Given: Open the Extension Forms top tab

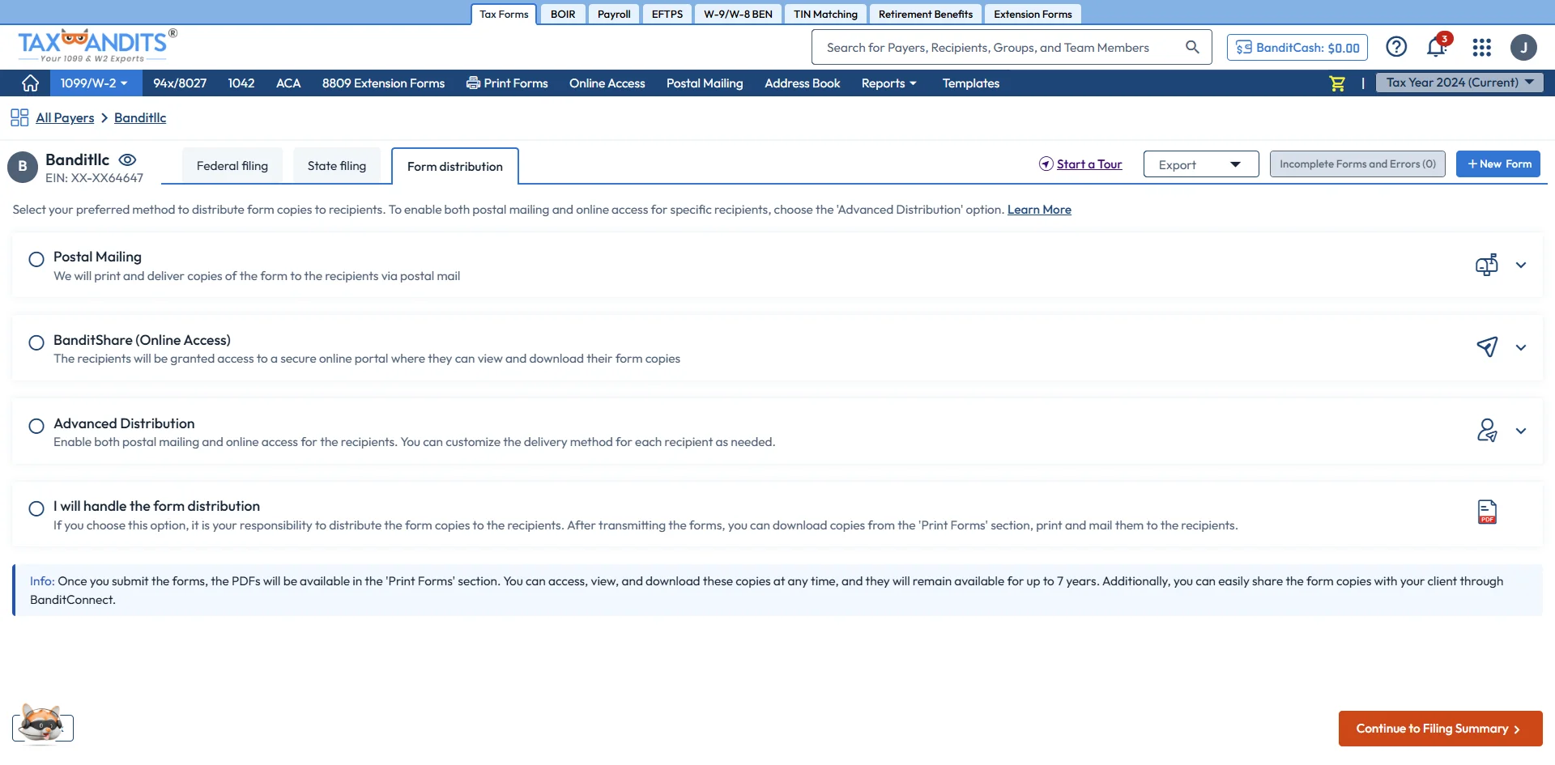Looking at the screenshot, I should point(1033,15).
